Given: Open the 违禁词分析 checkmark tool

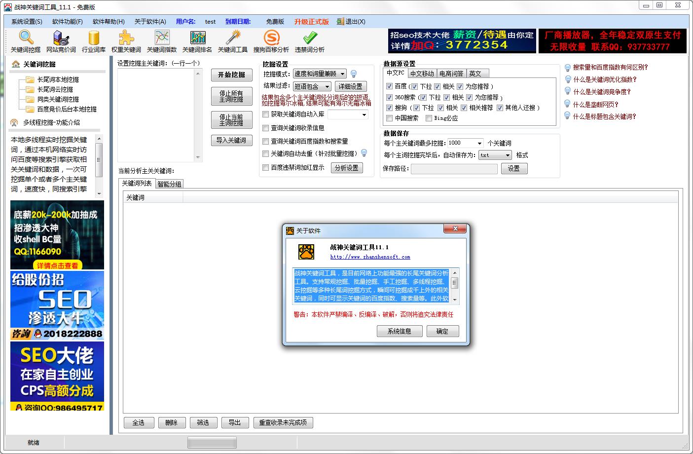Looking at the screenshot, I should 310,41.
